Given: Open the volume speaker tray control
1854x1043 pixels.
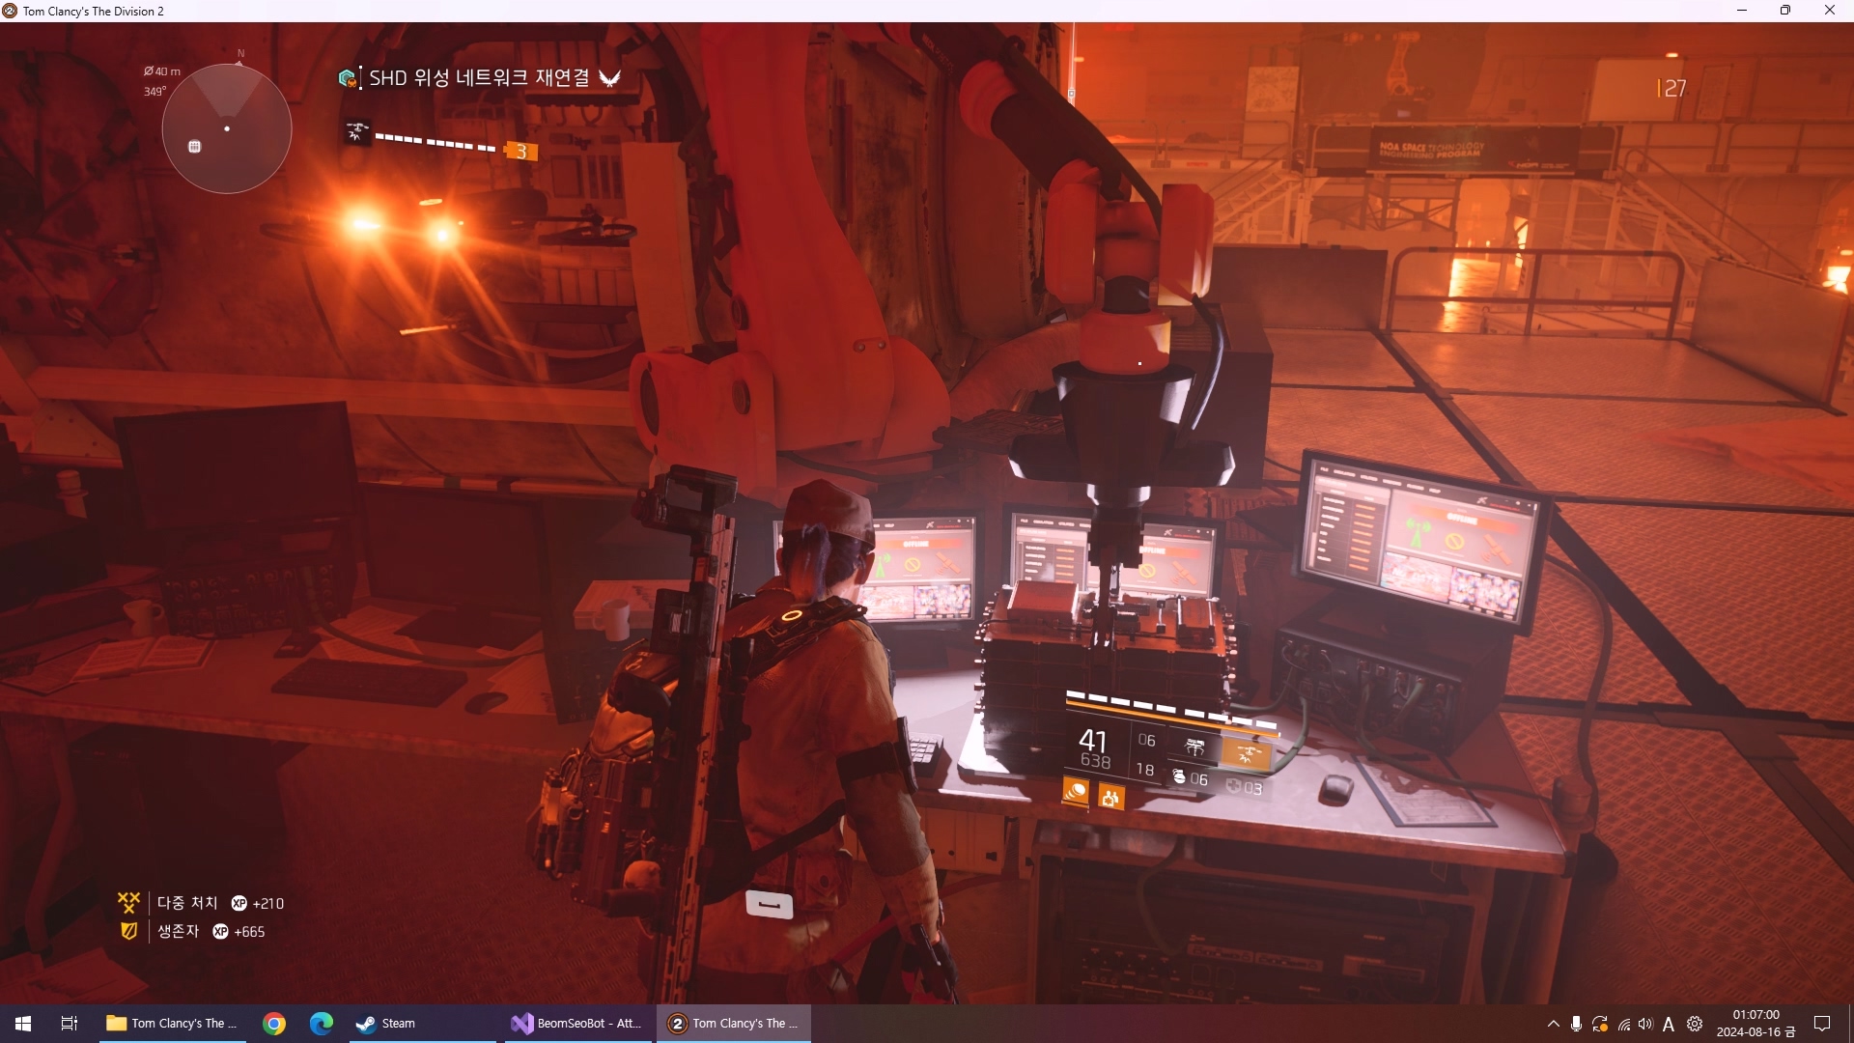Looking at the screenshot, I should click(x=1645, y=1024).
